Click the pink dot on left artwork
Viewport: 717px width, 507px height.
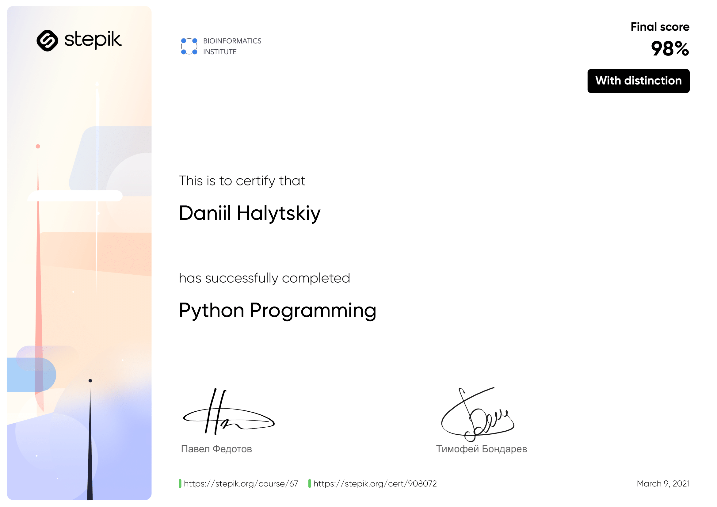38,147
